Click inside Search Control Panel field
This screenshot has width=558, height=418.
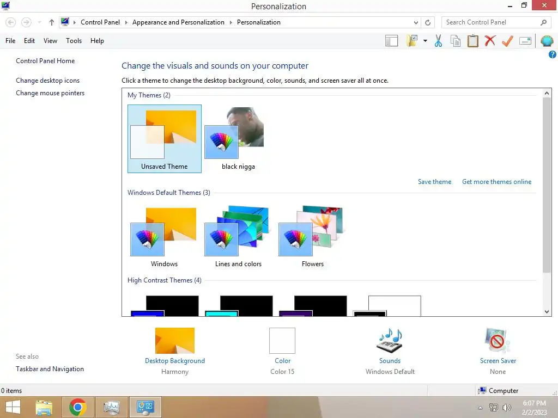point(496,22)
